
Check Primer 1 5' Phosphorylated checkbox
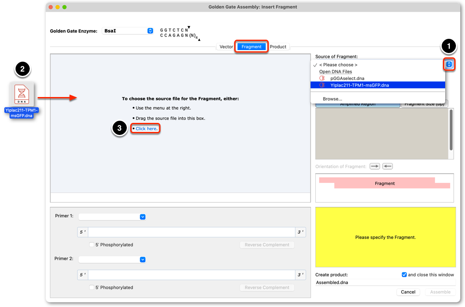click(91, 245)
